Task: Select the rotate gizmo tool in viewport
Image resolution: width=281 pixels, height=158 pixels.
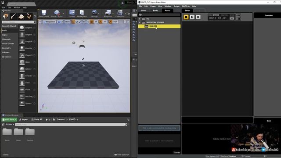Action: pyautogui.click(x=76, y=22)
